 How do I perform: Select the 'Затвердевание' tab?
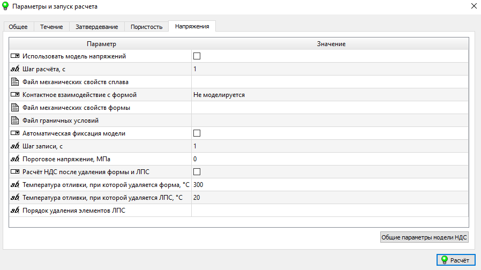[x=97, y=27]
